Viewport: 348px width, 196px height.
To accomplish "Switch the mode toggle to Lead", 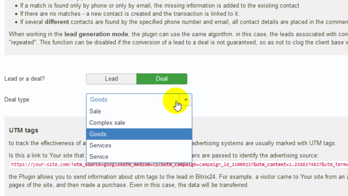I will click(x=111, y=79).
